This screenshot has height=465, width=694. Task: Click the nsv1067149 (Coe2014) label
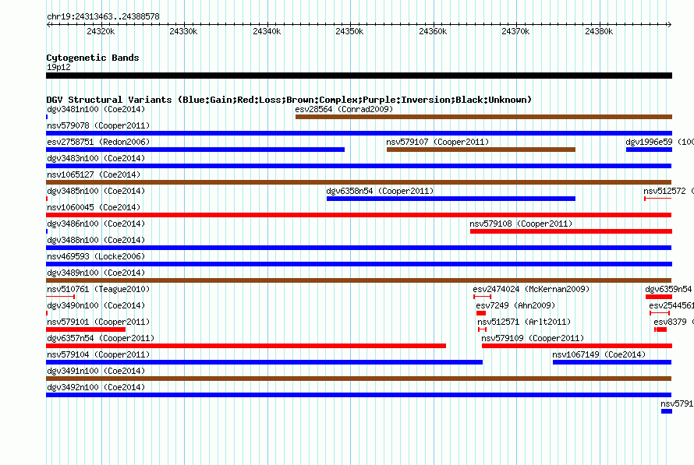599,354
